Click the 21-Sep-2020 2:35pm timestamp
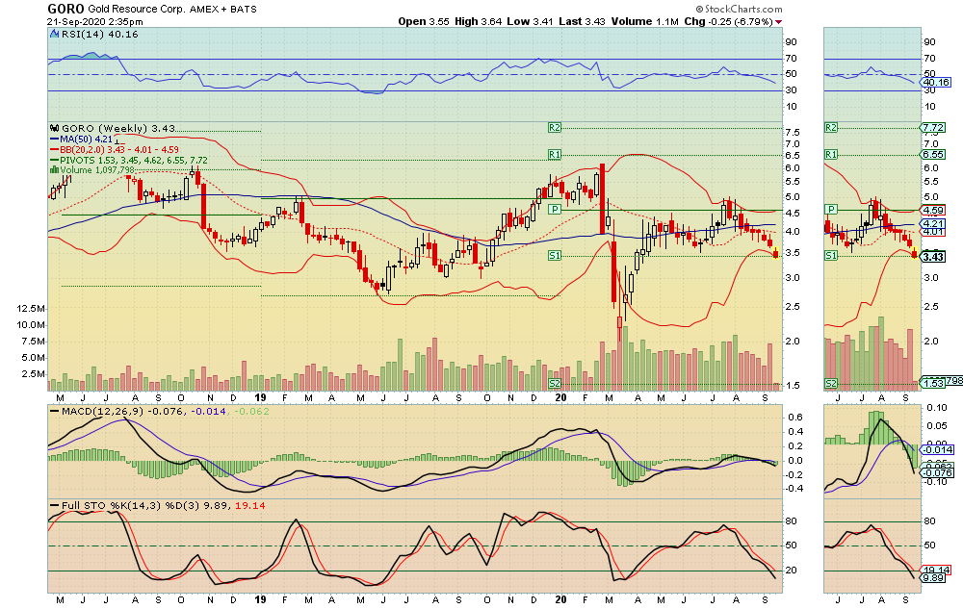 (95, 21)
